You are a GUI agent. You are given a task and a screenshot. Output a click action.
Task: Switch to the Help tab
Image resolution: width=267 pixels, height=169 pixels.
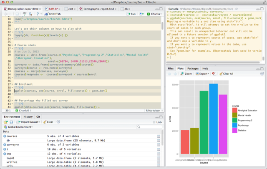pyautogui.click(x=205, y=68)
